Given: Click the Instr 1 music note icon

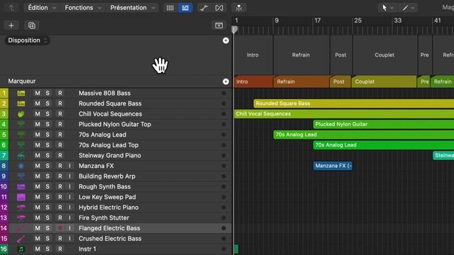Looking at the screenshot, I should click(21, 249).
